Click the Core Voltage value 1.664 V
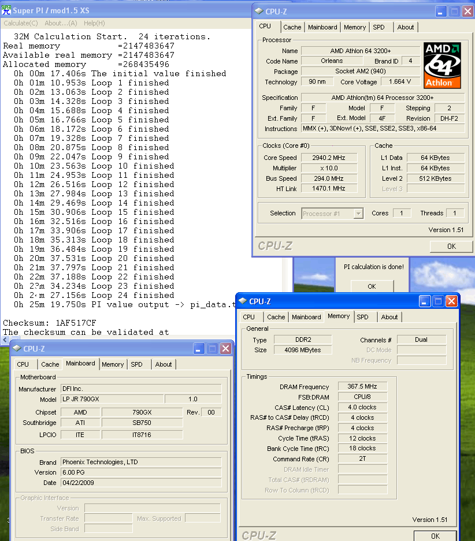The height and width of the screenshot is (541, 475). tap(400, 82)
